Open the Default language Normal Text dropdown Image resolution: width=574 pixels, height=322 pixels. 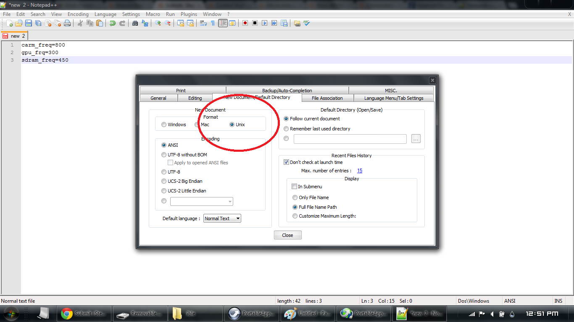[222, 218]
